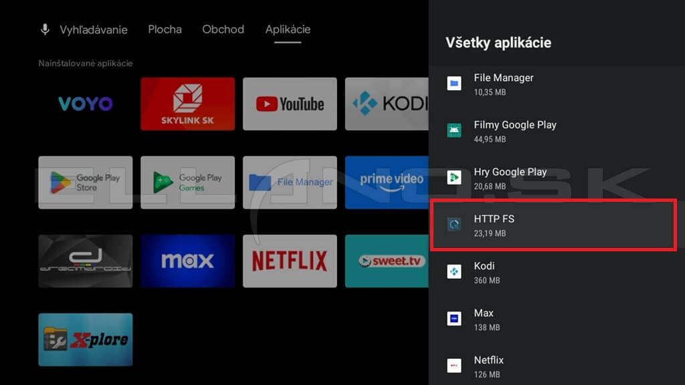Click the File Manager folder icon in list
This screenshot has width=685, height=385.
click(454, 83)
